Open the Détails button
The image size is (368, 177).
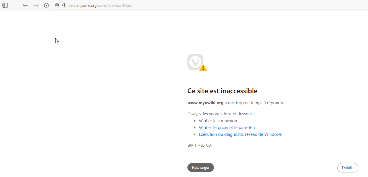point(347,168)
